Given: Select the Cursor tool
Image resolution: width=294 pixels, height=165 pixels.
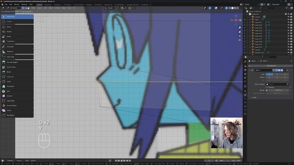Looking at the screenshot, I should [17, 22].
